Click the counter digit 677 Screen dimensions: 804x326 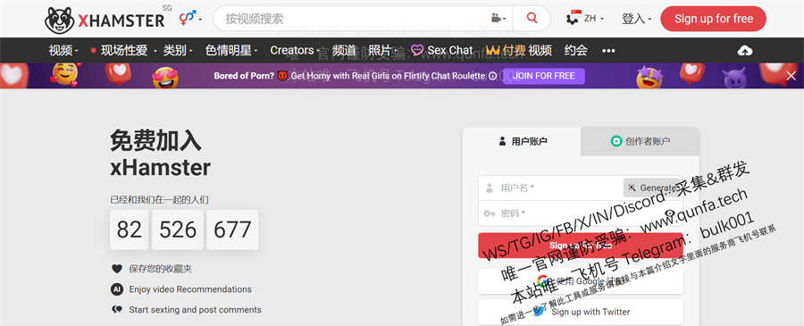tap(232, 230)
